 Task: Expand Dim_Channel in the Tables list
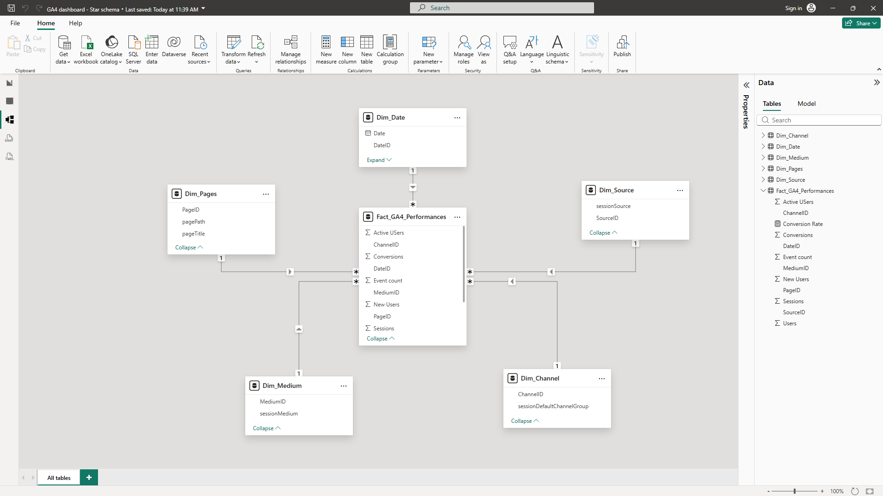tap(763, 135)
